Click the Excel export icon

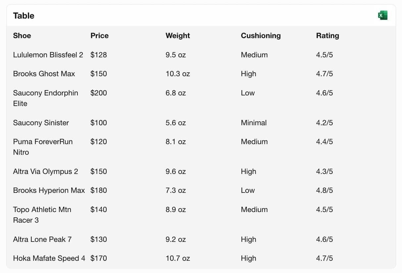coord(382,15)
